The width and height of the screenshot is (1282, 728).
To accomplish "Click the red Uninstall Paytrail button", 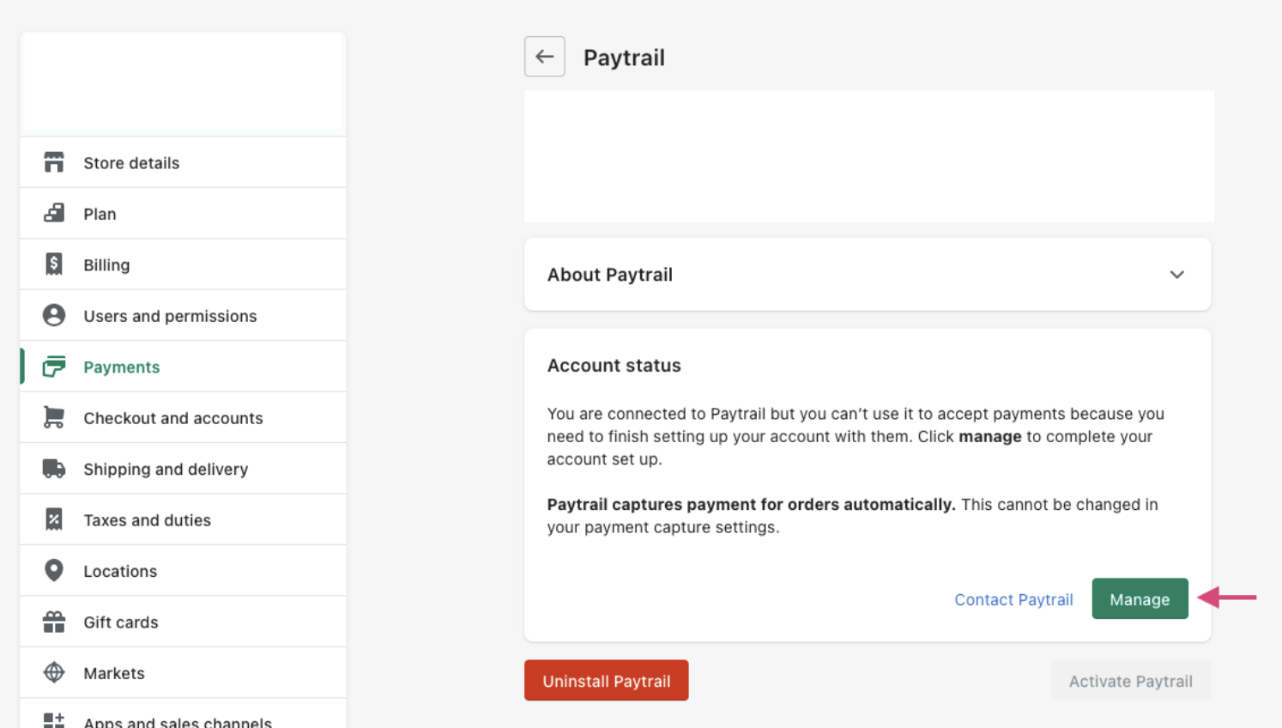I will [606, 681].
